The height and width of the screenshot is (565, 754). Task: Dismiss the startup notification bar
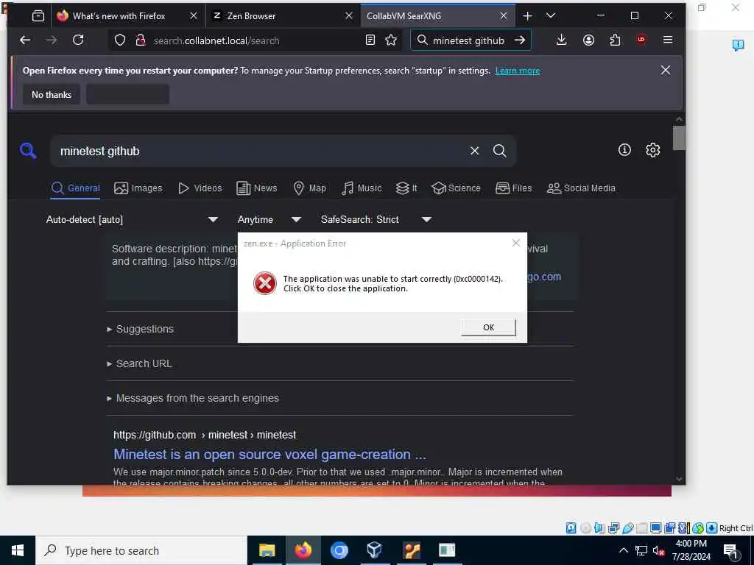point(665,70)
